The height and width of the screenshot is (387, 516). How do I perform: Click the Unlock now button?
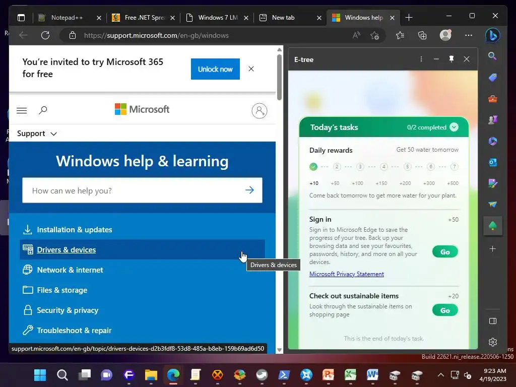click(215, 69)
